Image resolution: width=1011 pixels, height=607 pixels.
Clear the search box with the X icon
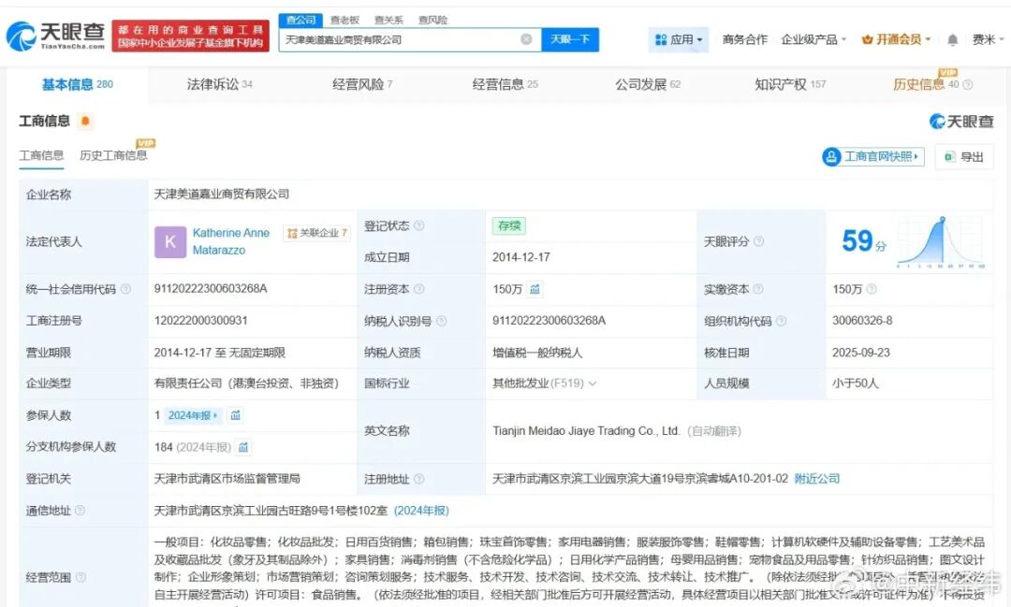point(527,38)
